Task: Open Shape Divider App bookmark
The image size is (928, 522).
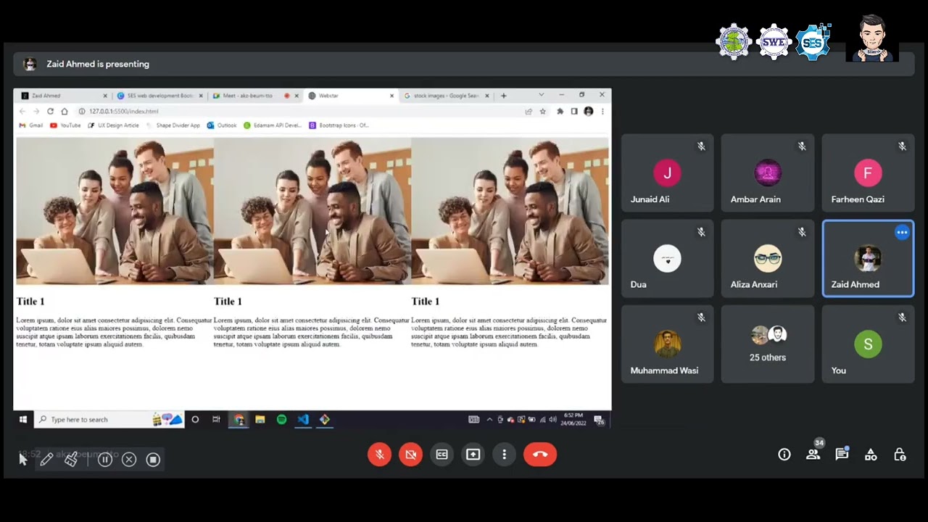Action: [173, 125]
